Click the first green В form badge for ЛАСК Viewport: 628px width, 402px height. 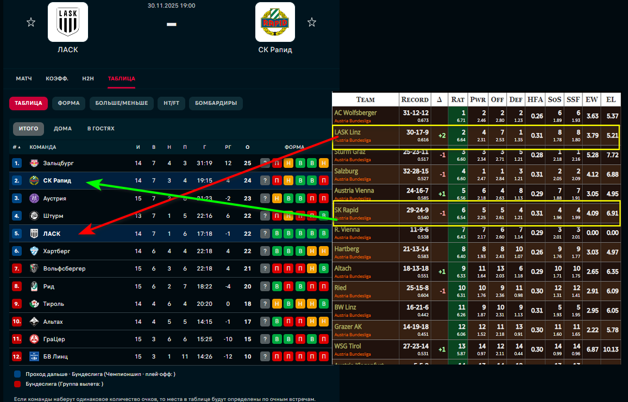pyautogui.click(x=277, y=234)
